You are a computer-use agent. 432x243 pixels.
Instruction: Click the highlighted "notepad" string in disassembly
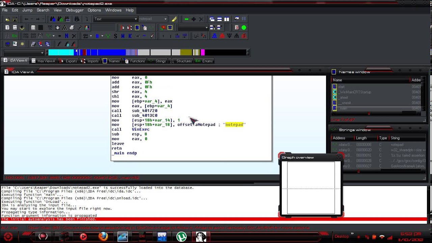[234, 125]
